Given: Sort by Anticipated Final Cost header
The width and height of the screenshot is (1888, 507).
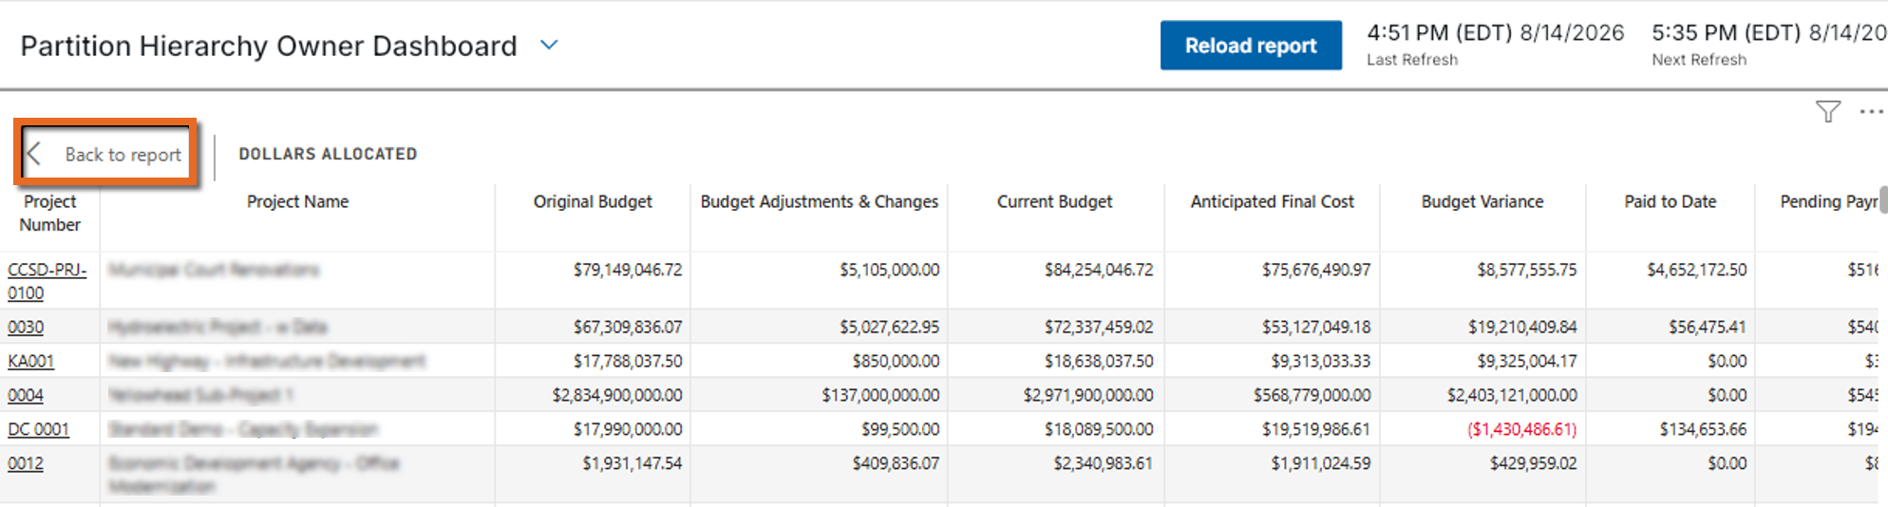Looking at the screenshot, I should tap(1272, 201).
